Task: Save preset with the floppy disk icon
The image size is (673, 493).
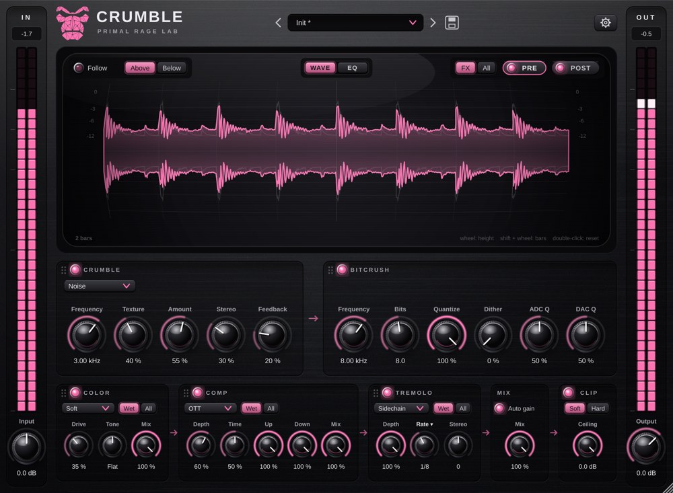Action: [x=452, y=23]
